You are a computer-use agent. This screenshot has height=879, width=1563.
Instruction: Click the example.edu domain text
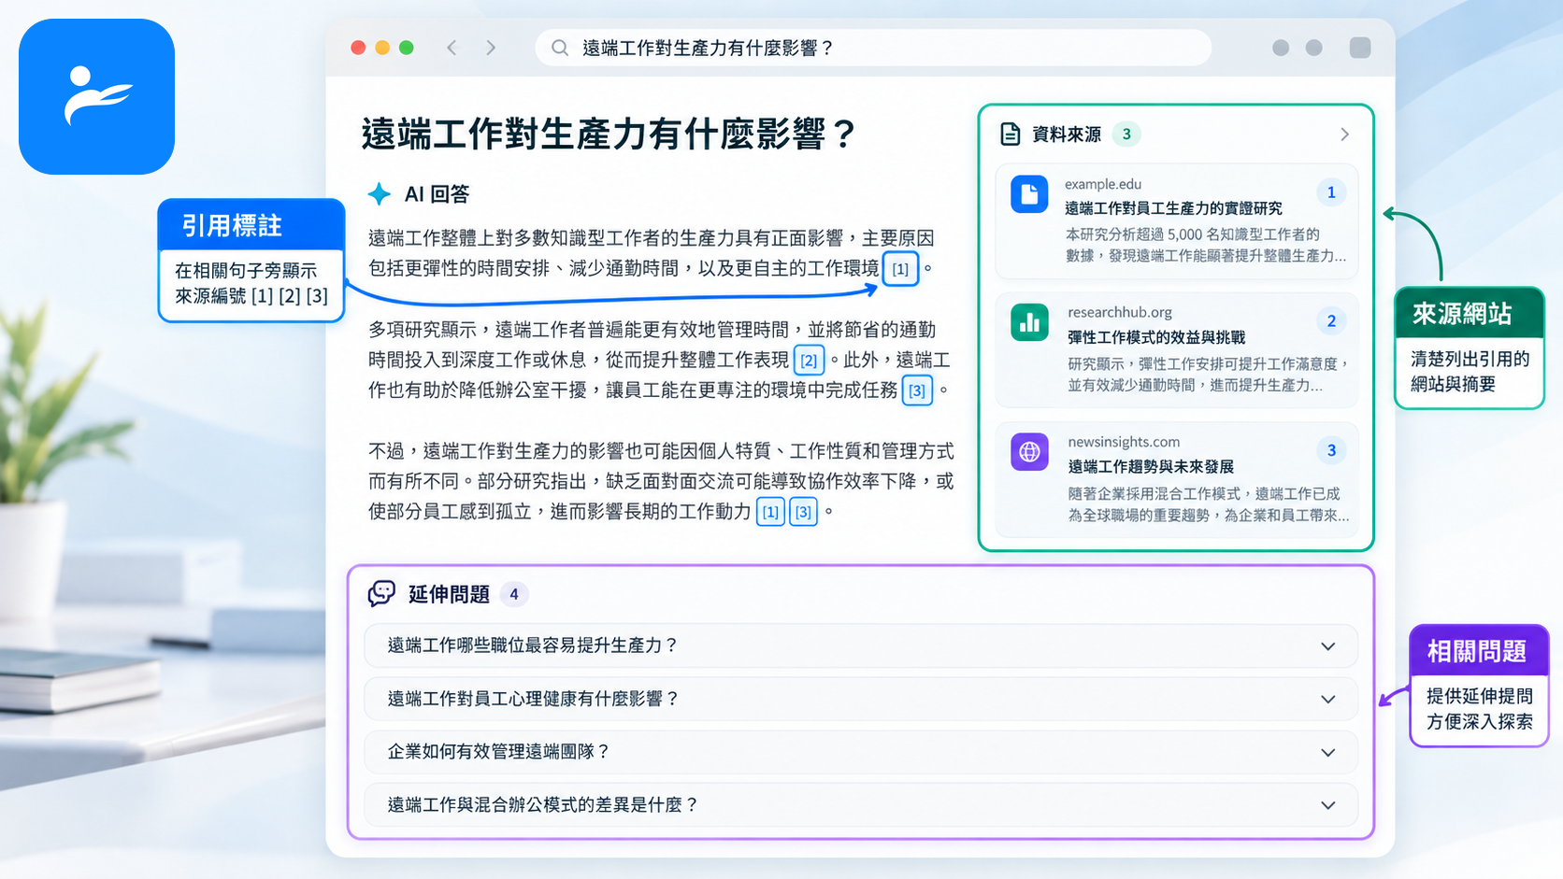coord(1103,184)
